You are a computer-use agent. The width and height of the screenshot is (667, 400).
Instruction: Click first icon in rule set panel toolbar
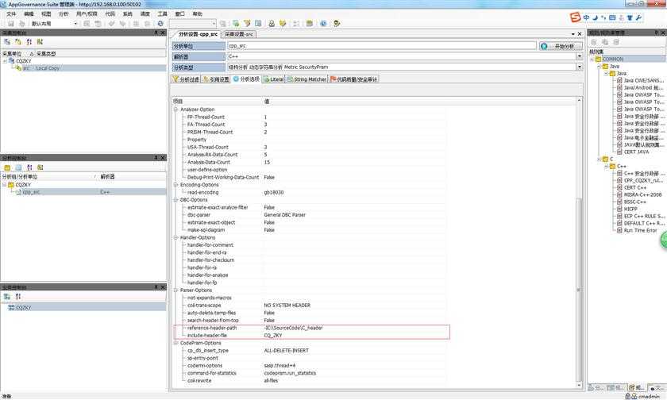tap(594, 41)
